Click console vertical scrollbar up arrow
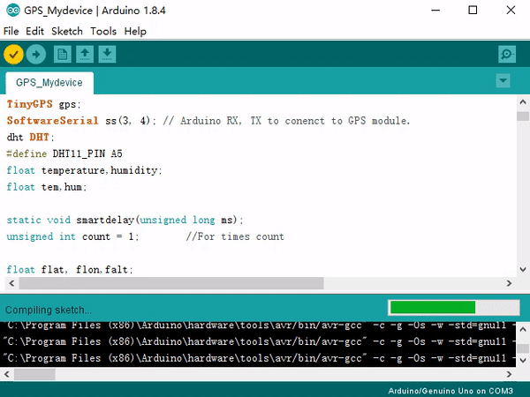The width and height of the screenshot is (530, 397). click(523, 329)
